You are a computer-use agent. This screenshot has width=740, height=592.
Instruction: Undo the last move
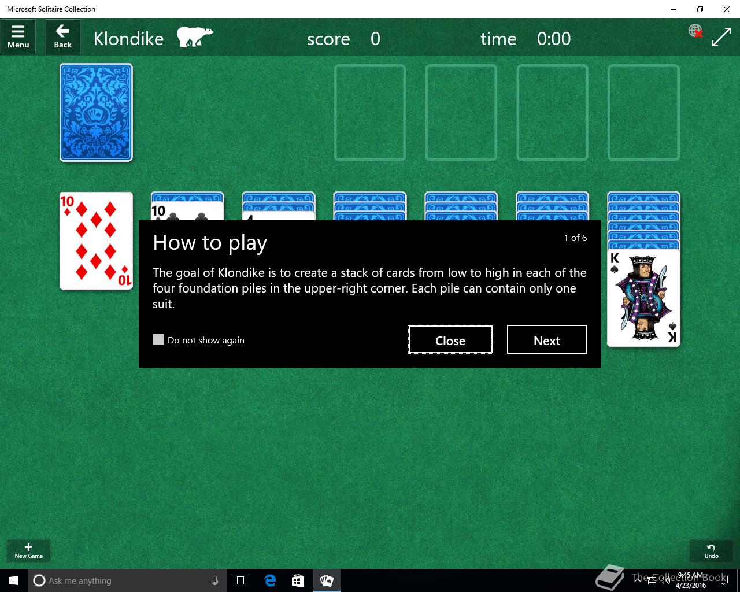711,550
